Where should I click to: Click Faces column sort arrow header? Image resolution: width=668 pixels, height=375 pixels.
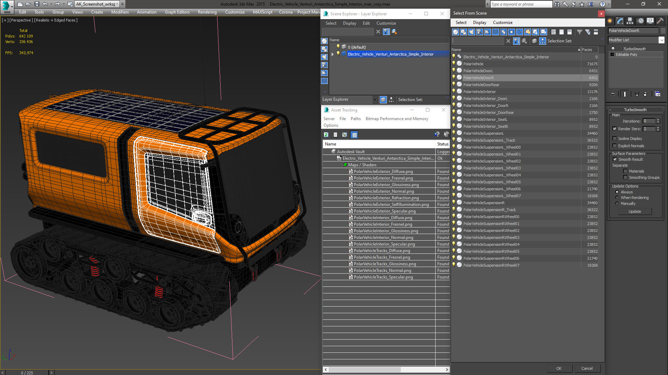[x=590, y=50]
